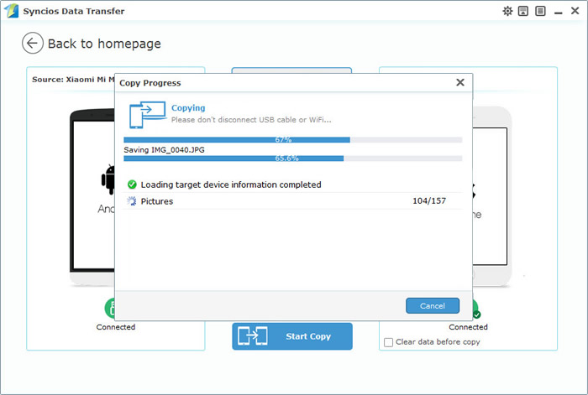Viewport: 588px width, 395px height.
Task: Click the overall 67% progress bar
Action: coord(293,140)
